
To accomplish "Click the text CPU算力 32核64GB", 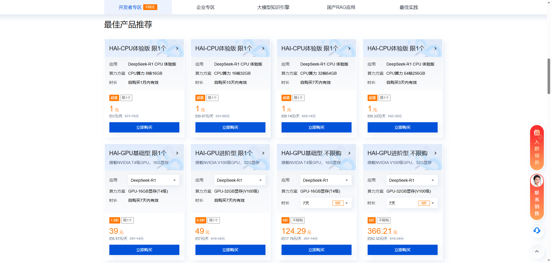I will 319,73.
